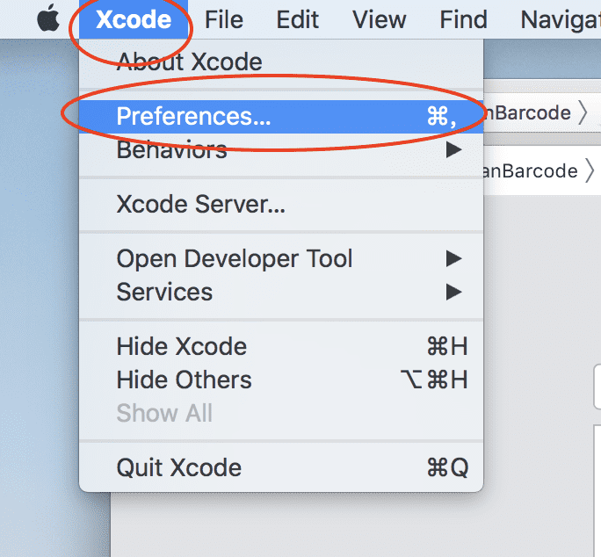This screenshot has width=601, height=557.
Task: Expand the Behaviors submenu
Action: [171, 150]
